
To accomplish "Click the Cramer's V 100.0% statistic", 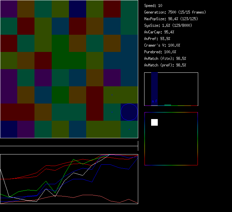I will coord(162,45).
